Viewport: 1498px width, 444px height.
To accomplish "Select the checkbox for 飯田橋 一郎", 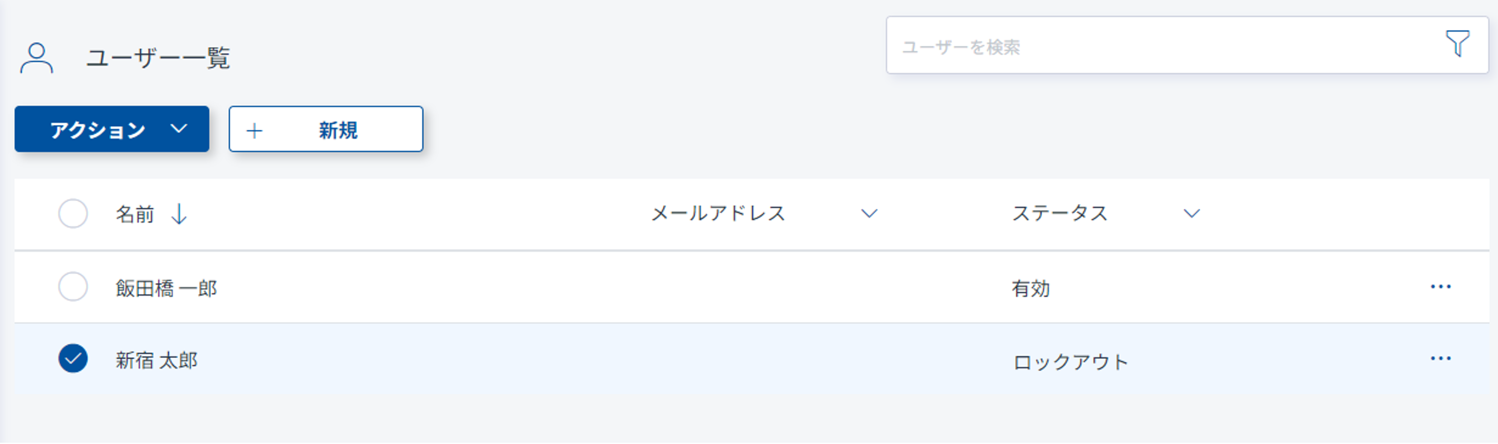I will pos(73,287).
